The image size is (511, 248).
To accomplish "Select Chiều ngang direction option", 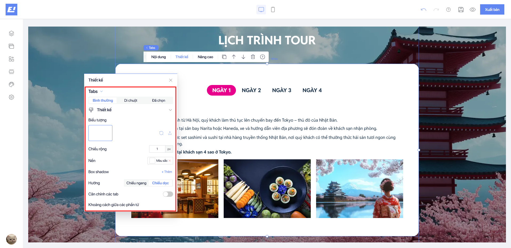I will pyautogui.click(x=136, y=183).
